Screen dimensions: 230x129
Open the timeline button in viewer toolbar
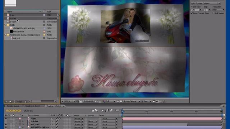161,101
